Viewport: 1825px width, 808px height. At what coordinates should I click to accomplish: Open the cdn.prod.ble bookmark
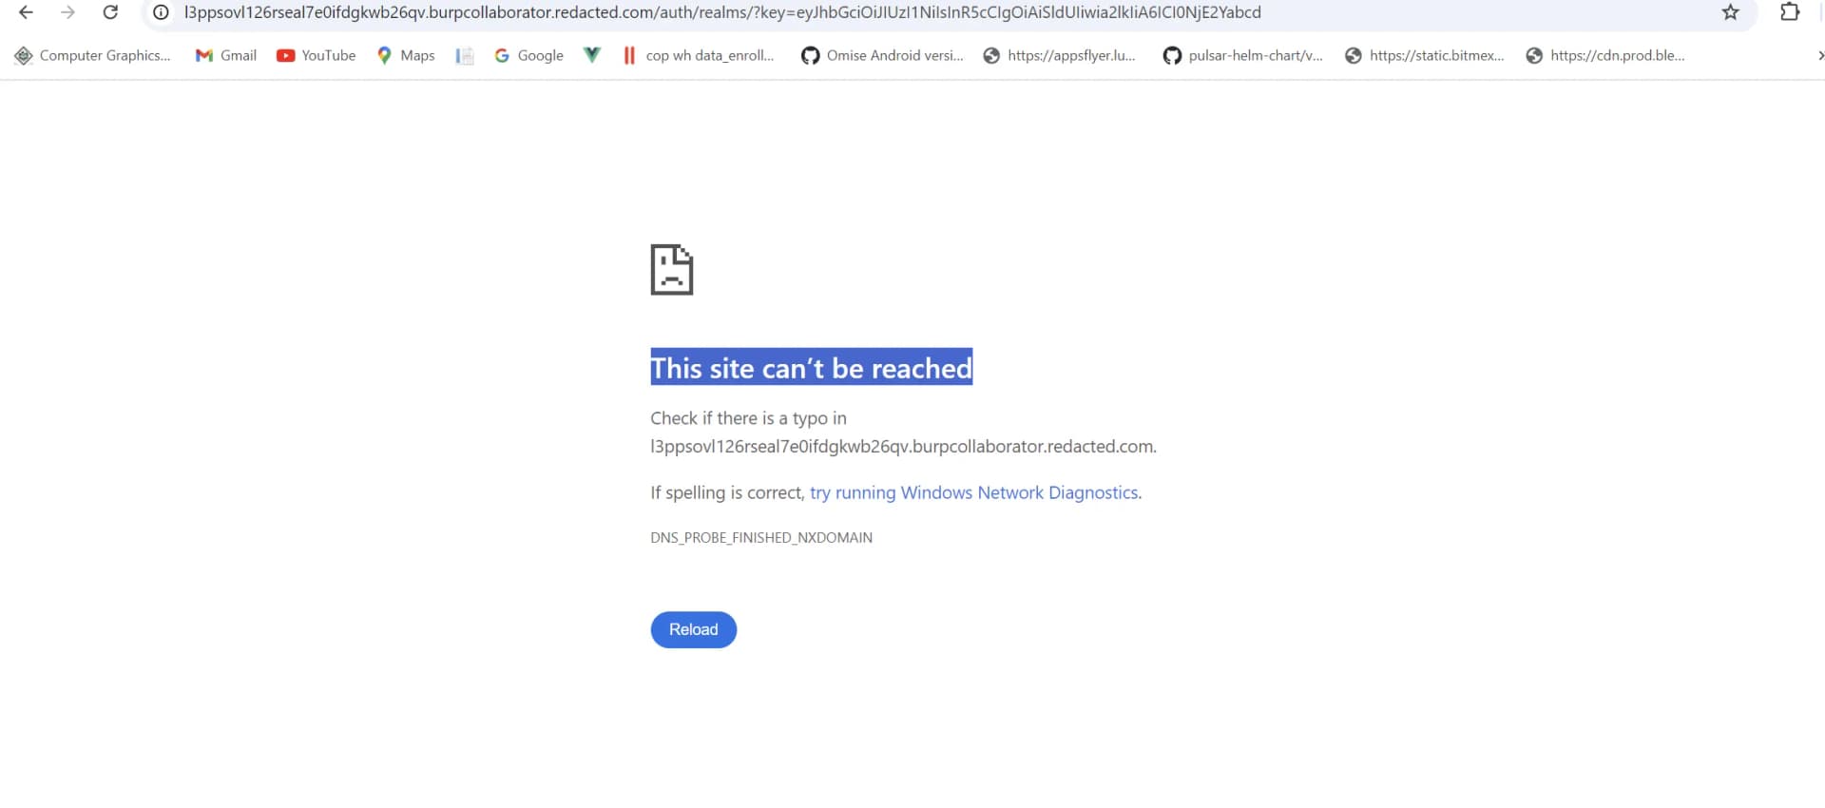[x=1605, y=55]
